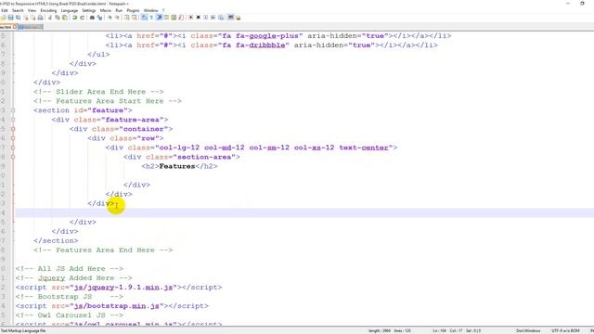Screen dimensions: 594x334
Task: Click the closing </section> tag line
Action: pyautogui.click(x=56, y=241)
